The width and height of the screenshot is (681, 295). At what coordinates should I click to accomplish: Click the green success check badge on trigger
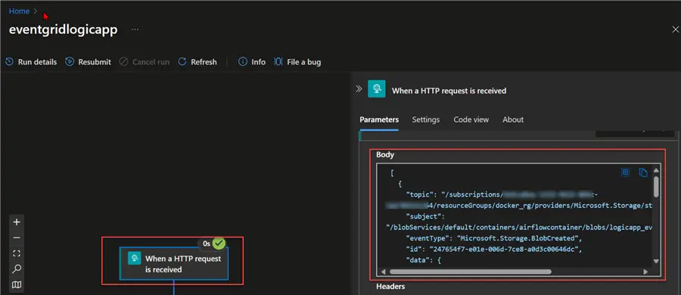[x=219, y=244]
